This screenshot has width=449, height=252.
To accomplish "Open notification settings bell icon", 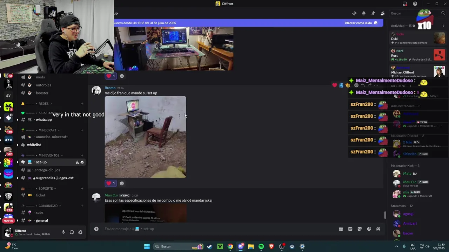I will [364, 13].
